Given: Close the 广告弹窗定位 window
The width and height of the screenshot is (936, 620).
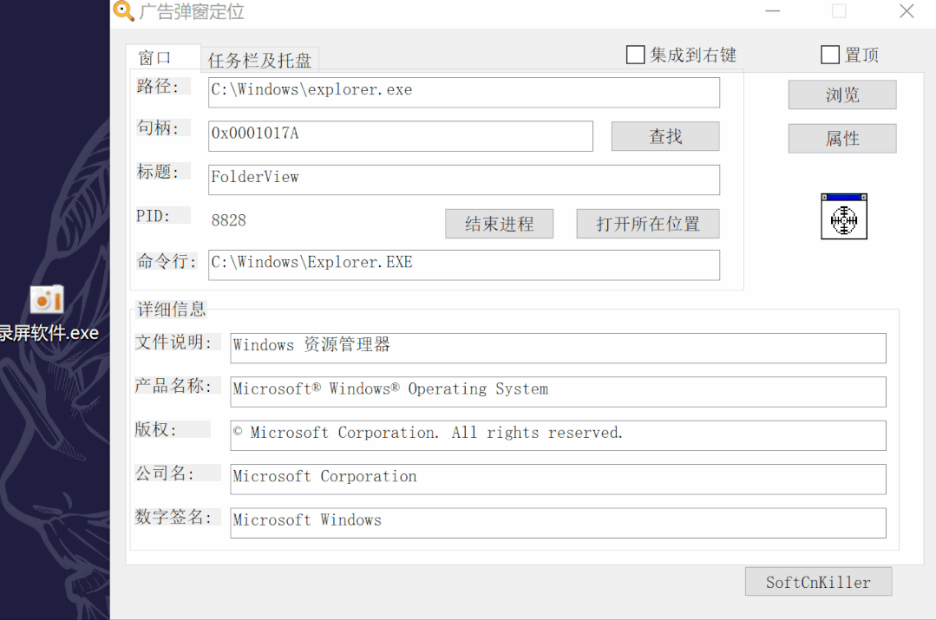Looking at the screenshot, I should [907, 11].
